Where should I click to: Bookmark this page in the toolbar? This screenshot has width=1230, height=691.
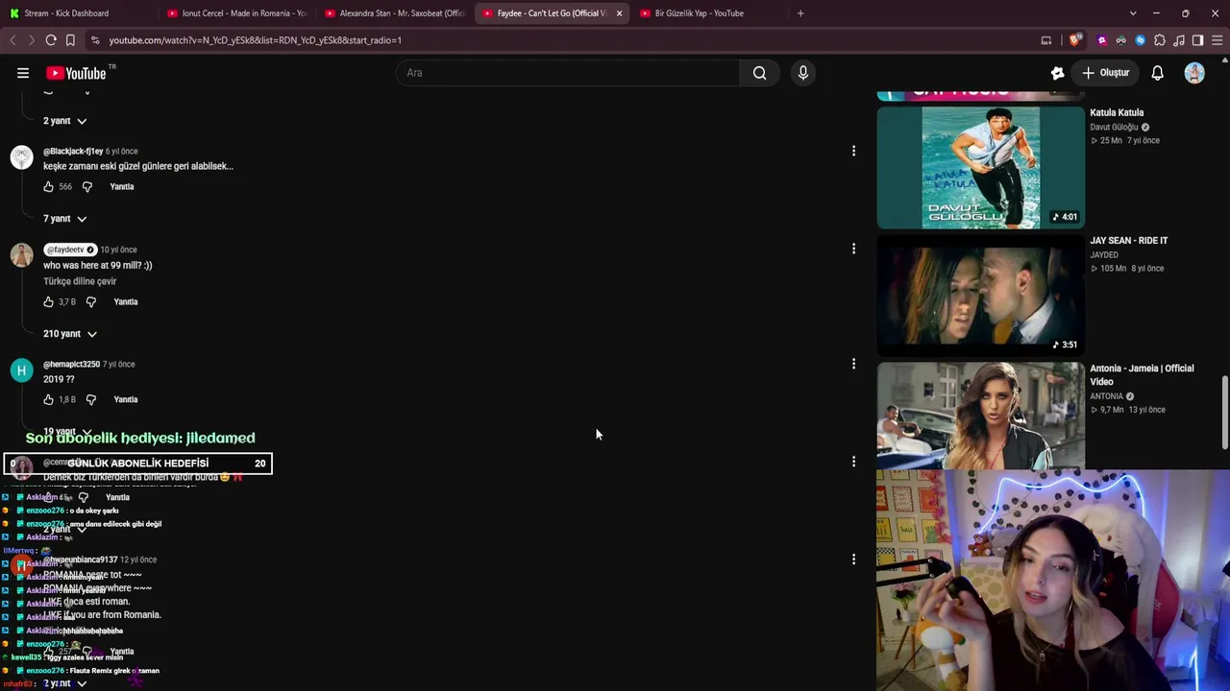pos(70,40)
